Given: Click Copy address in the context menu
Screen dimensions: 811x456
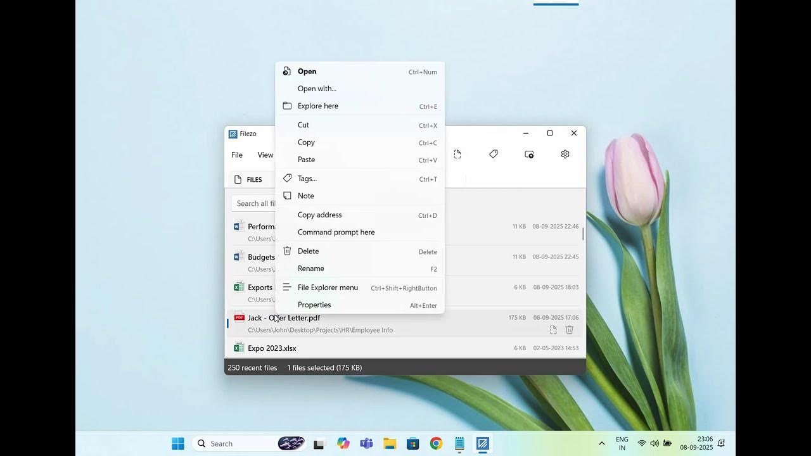Looking at the screenshot, I should click(319, 215).
